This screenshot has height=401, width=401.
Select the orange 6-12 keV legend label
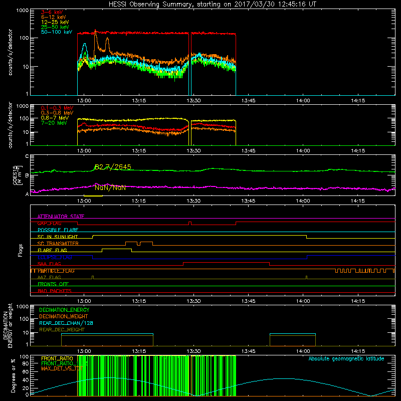(x=54, y=17)
